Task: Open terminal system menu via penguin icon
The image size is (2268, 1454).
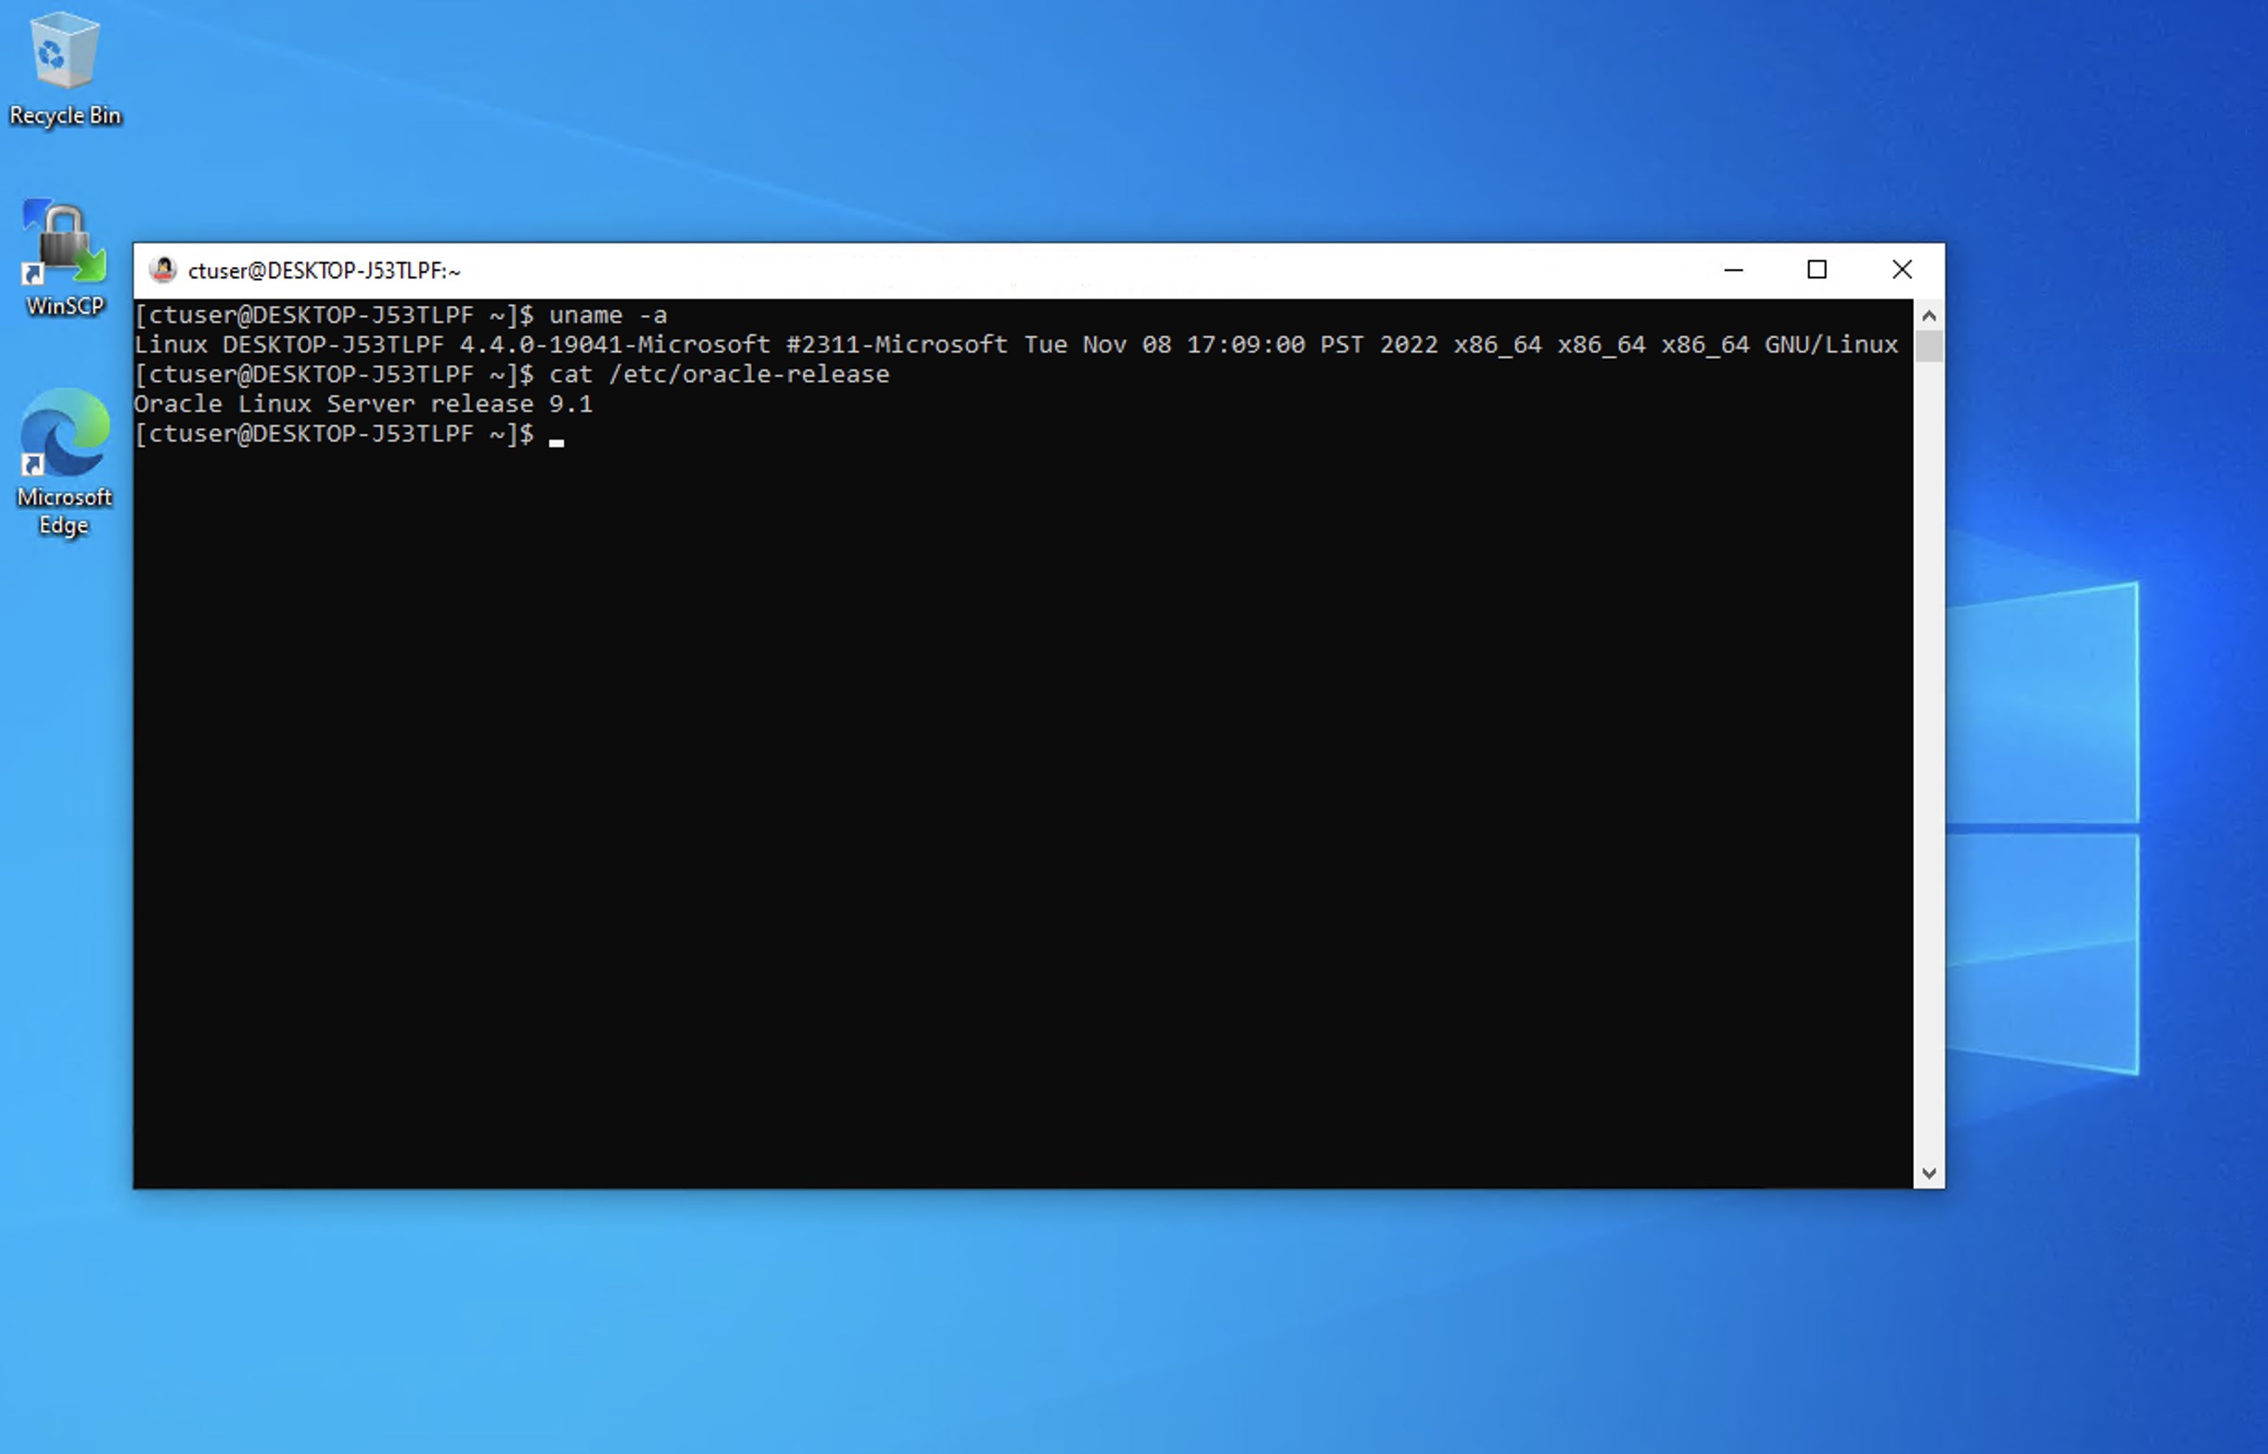Action: pyautogui.click(x=162, y=270)
